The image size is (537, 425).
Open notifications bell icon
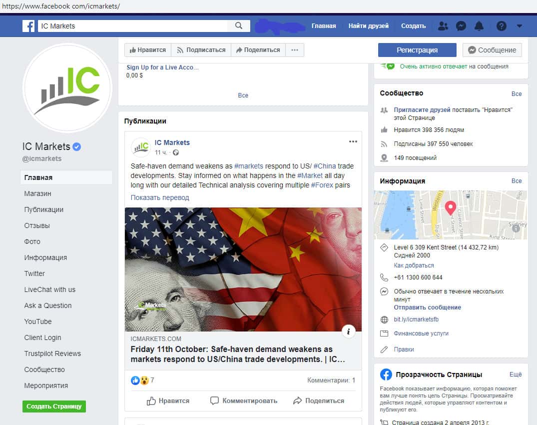479,26
